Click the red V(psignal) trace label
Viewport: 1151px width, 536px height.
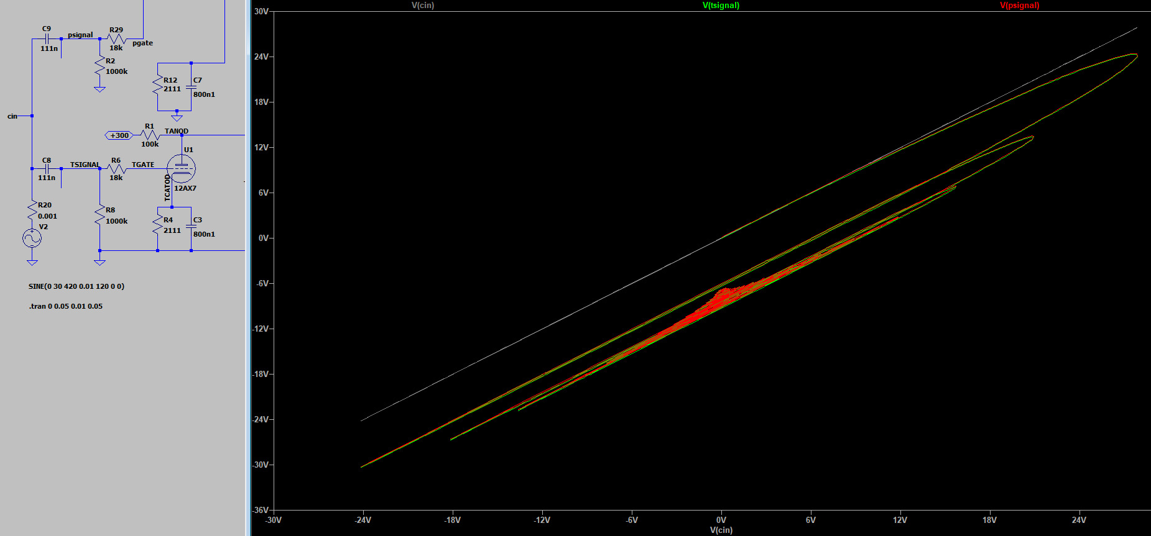click(1019, 6)
